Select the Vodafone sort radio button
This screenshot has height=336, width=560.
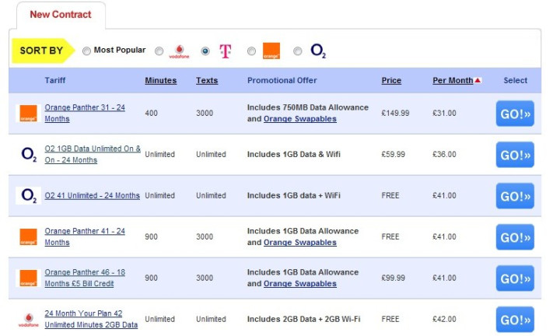159,51
